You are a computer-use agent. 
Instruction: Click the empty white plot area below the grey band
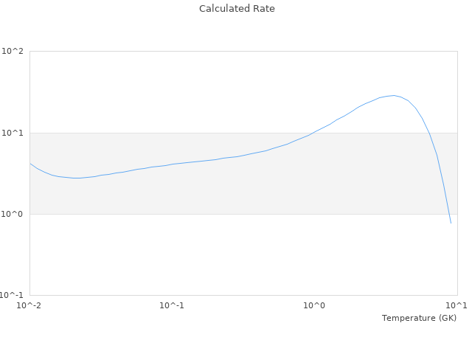tap(221, 254)
